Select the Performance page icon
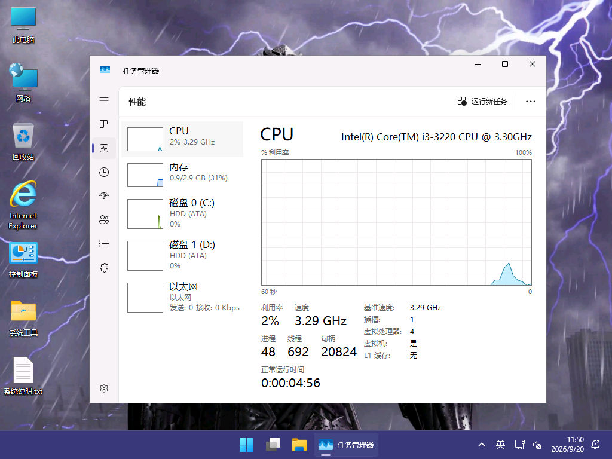The height and width of the screenshot is (459, 612). pos(104,148)
